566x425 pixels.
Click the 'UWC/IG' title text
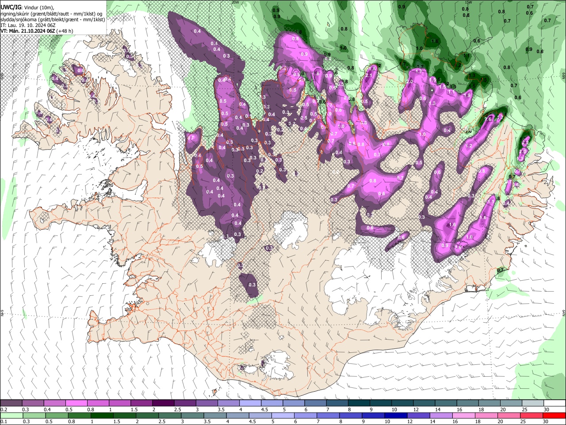pos(10,8)
